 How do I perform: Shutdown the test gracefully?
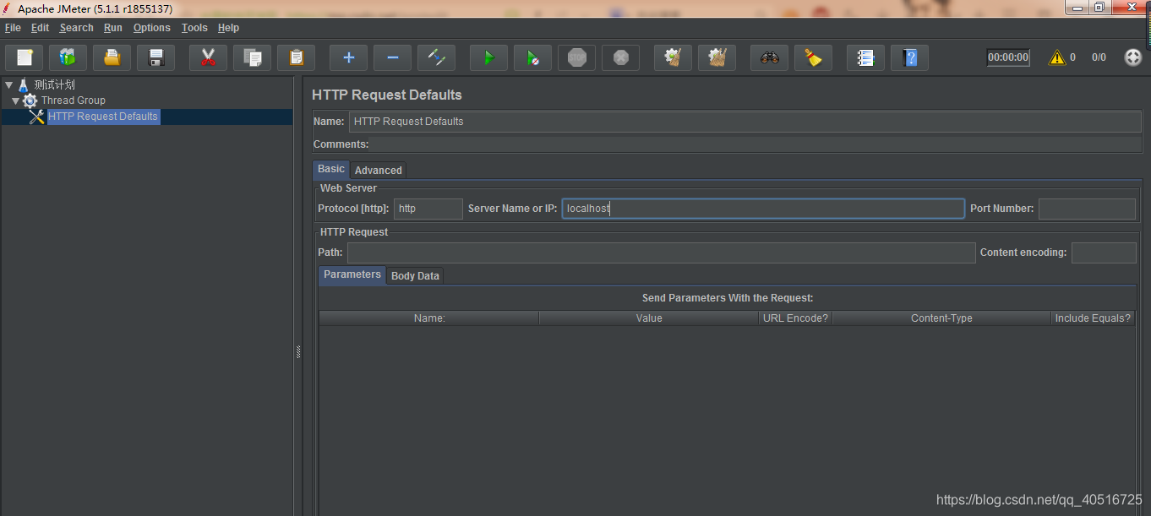tap(620, 57)
